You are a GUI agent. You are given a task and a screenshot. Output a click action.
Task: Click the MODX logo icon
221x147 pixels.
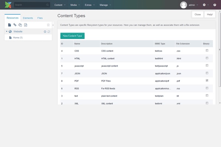tap(8, 5)
